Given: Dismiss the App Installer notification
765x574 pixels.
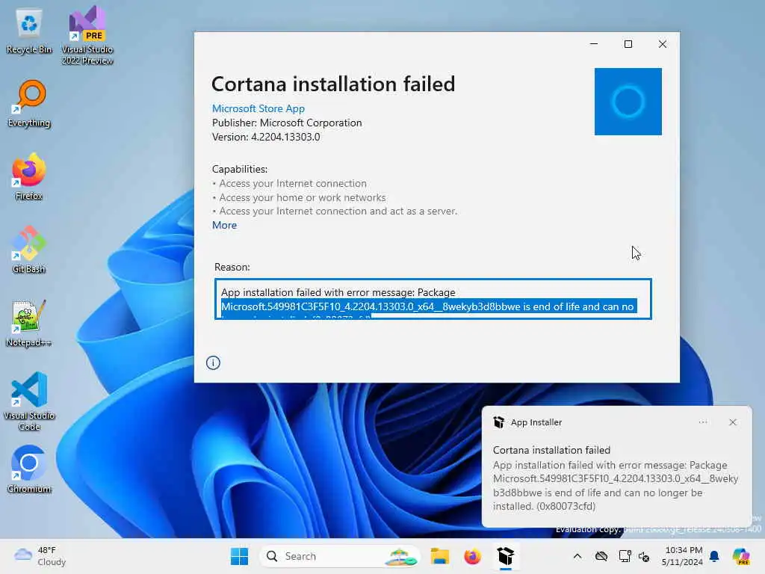Looking at the screenshot, I should (x=732, y=422).
